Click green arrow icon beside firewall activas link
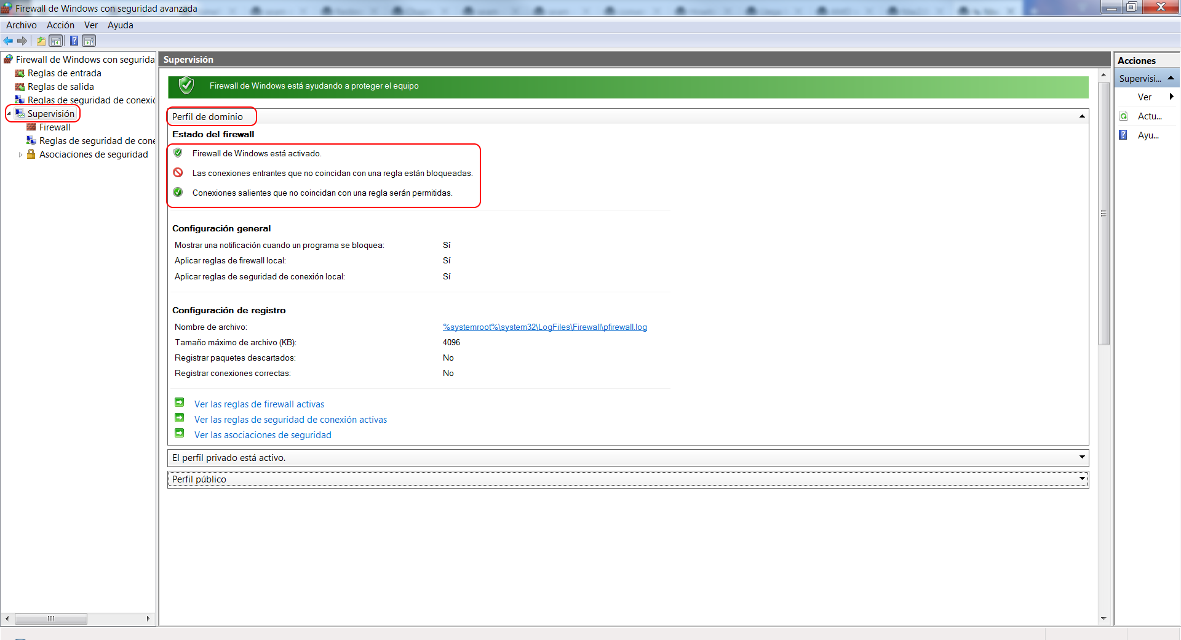 [180, 402]
